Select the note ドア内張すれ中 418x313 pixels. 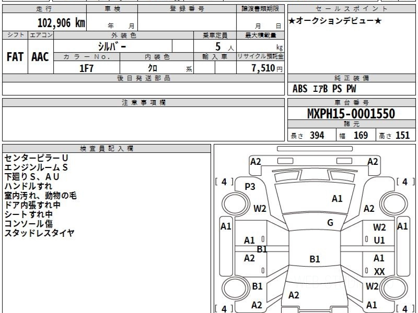point(32,205)
